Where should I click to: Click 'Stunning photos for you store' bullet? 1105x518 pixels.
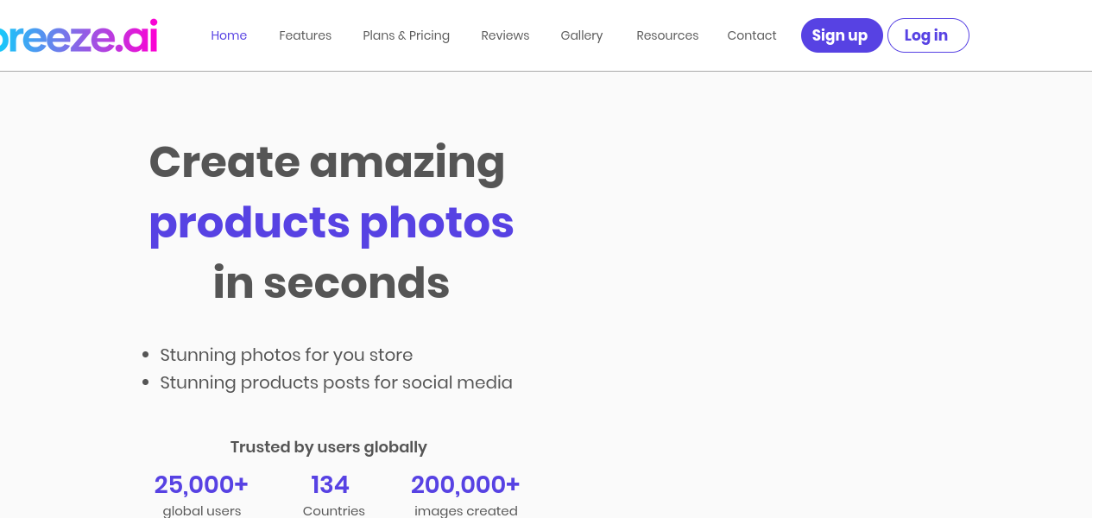[286, 355]
